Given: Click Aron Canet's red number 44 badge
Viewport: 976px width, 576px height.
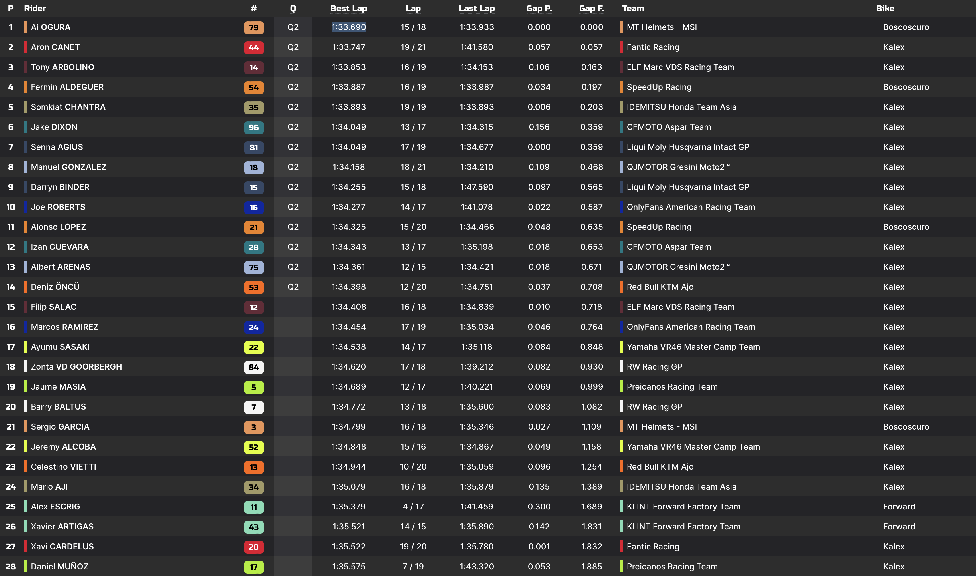Looking at the screenshot, I should 253,47.
